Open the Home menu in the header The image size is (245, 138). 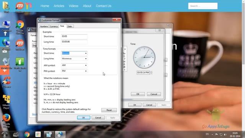[x=45, y=6]
